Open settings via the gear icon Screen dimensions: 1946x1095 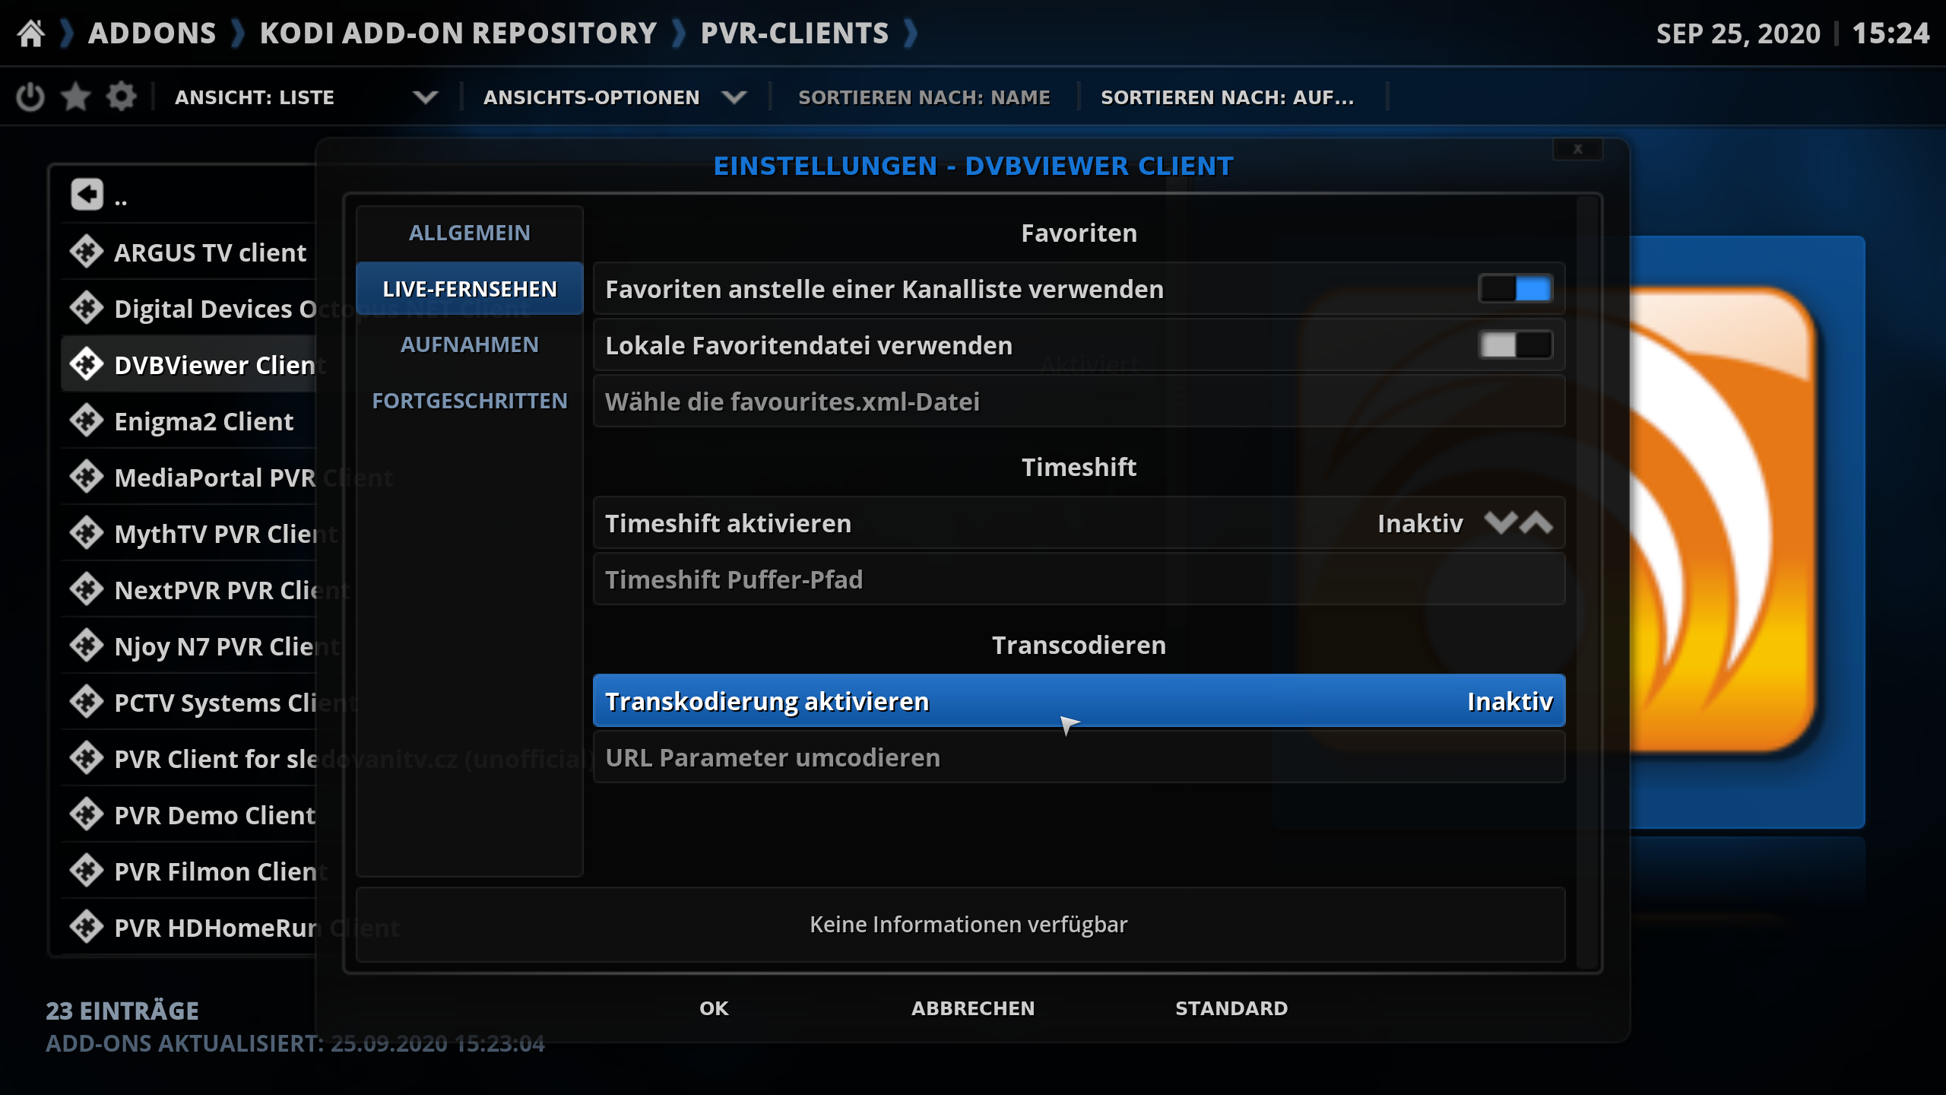coord(122,97)
